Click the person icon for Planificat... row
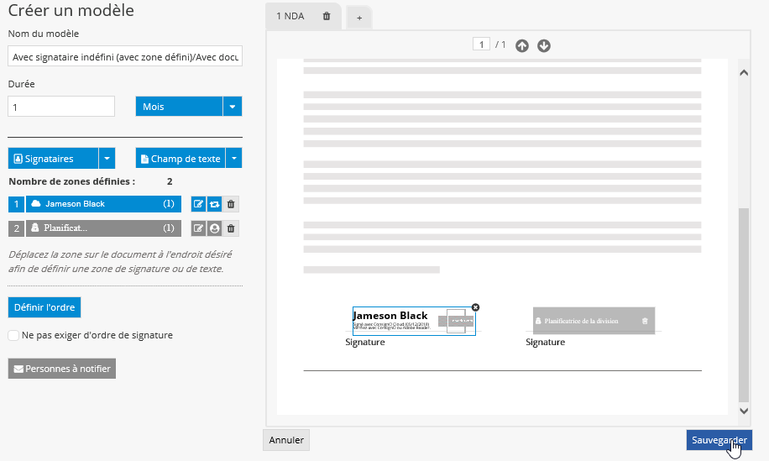769x461 pixels. coord(215,228)
